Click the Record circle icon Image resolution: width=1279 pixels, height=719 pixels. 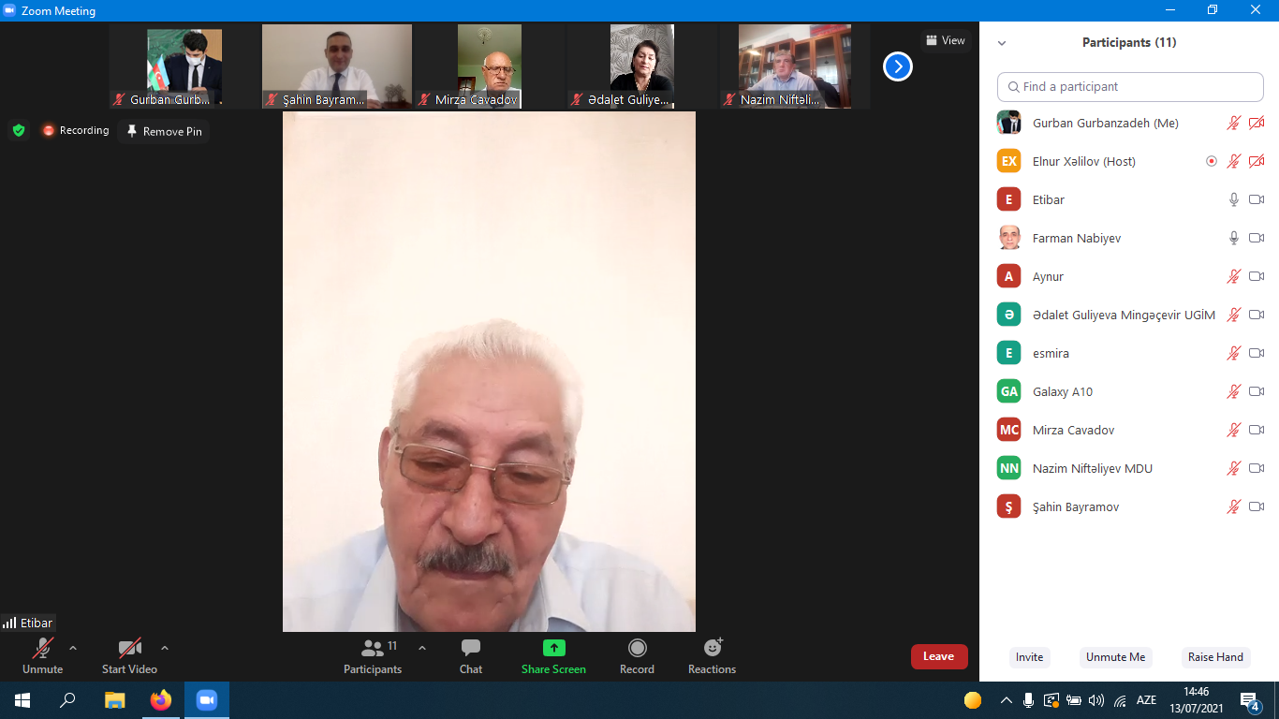pyautogui.click(x=638, y=648)
